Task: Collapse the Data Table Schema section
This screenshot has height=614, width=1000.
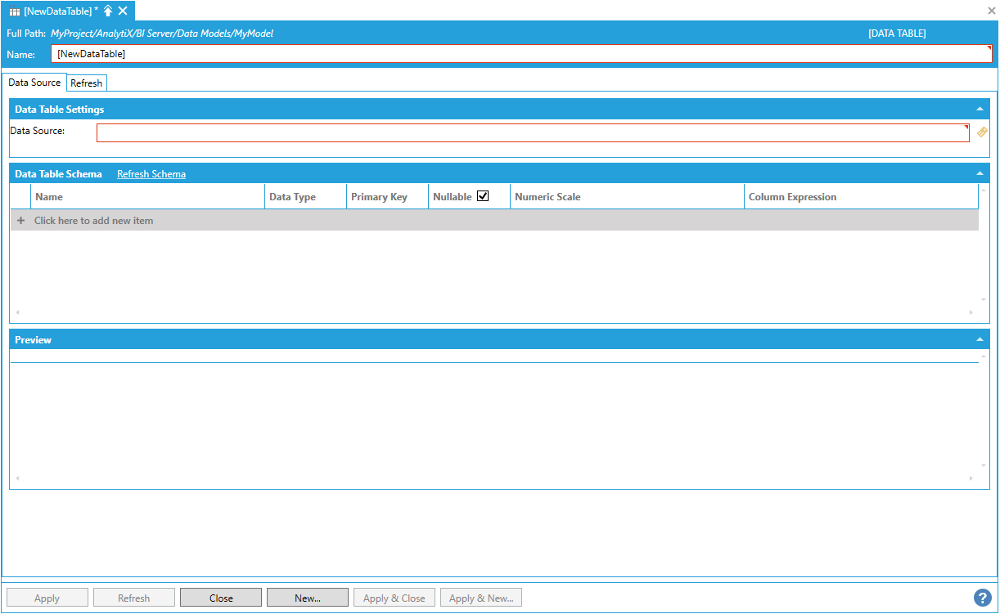Action: 980,174
